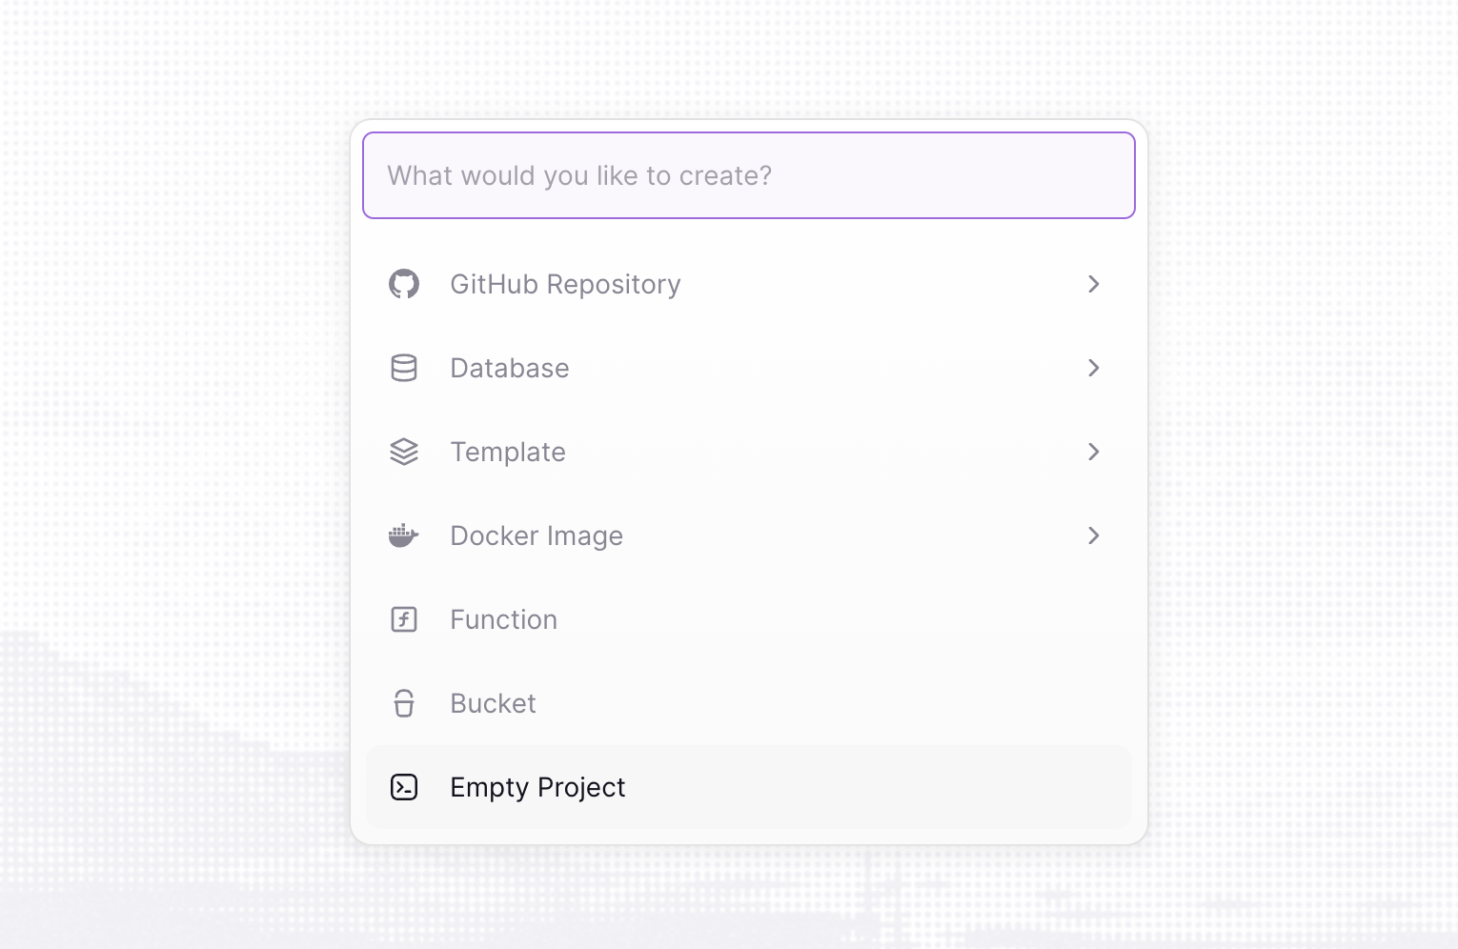
Task: Click the Bucket icon
Action: tap(404, 703)
